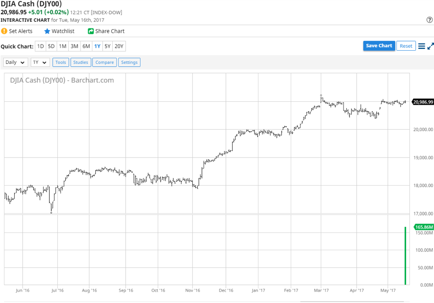Image resolution: width=434 pixels, height=303 pixels.
Task: Click the May '17 axis label
Action: click(388, 290)
